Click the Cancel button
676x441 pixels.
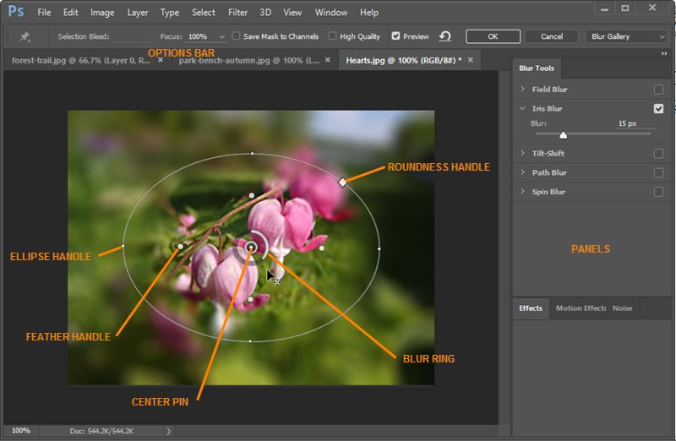pyautogui.click(x=552, y=36)
